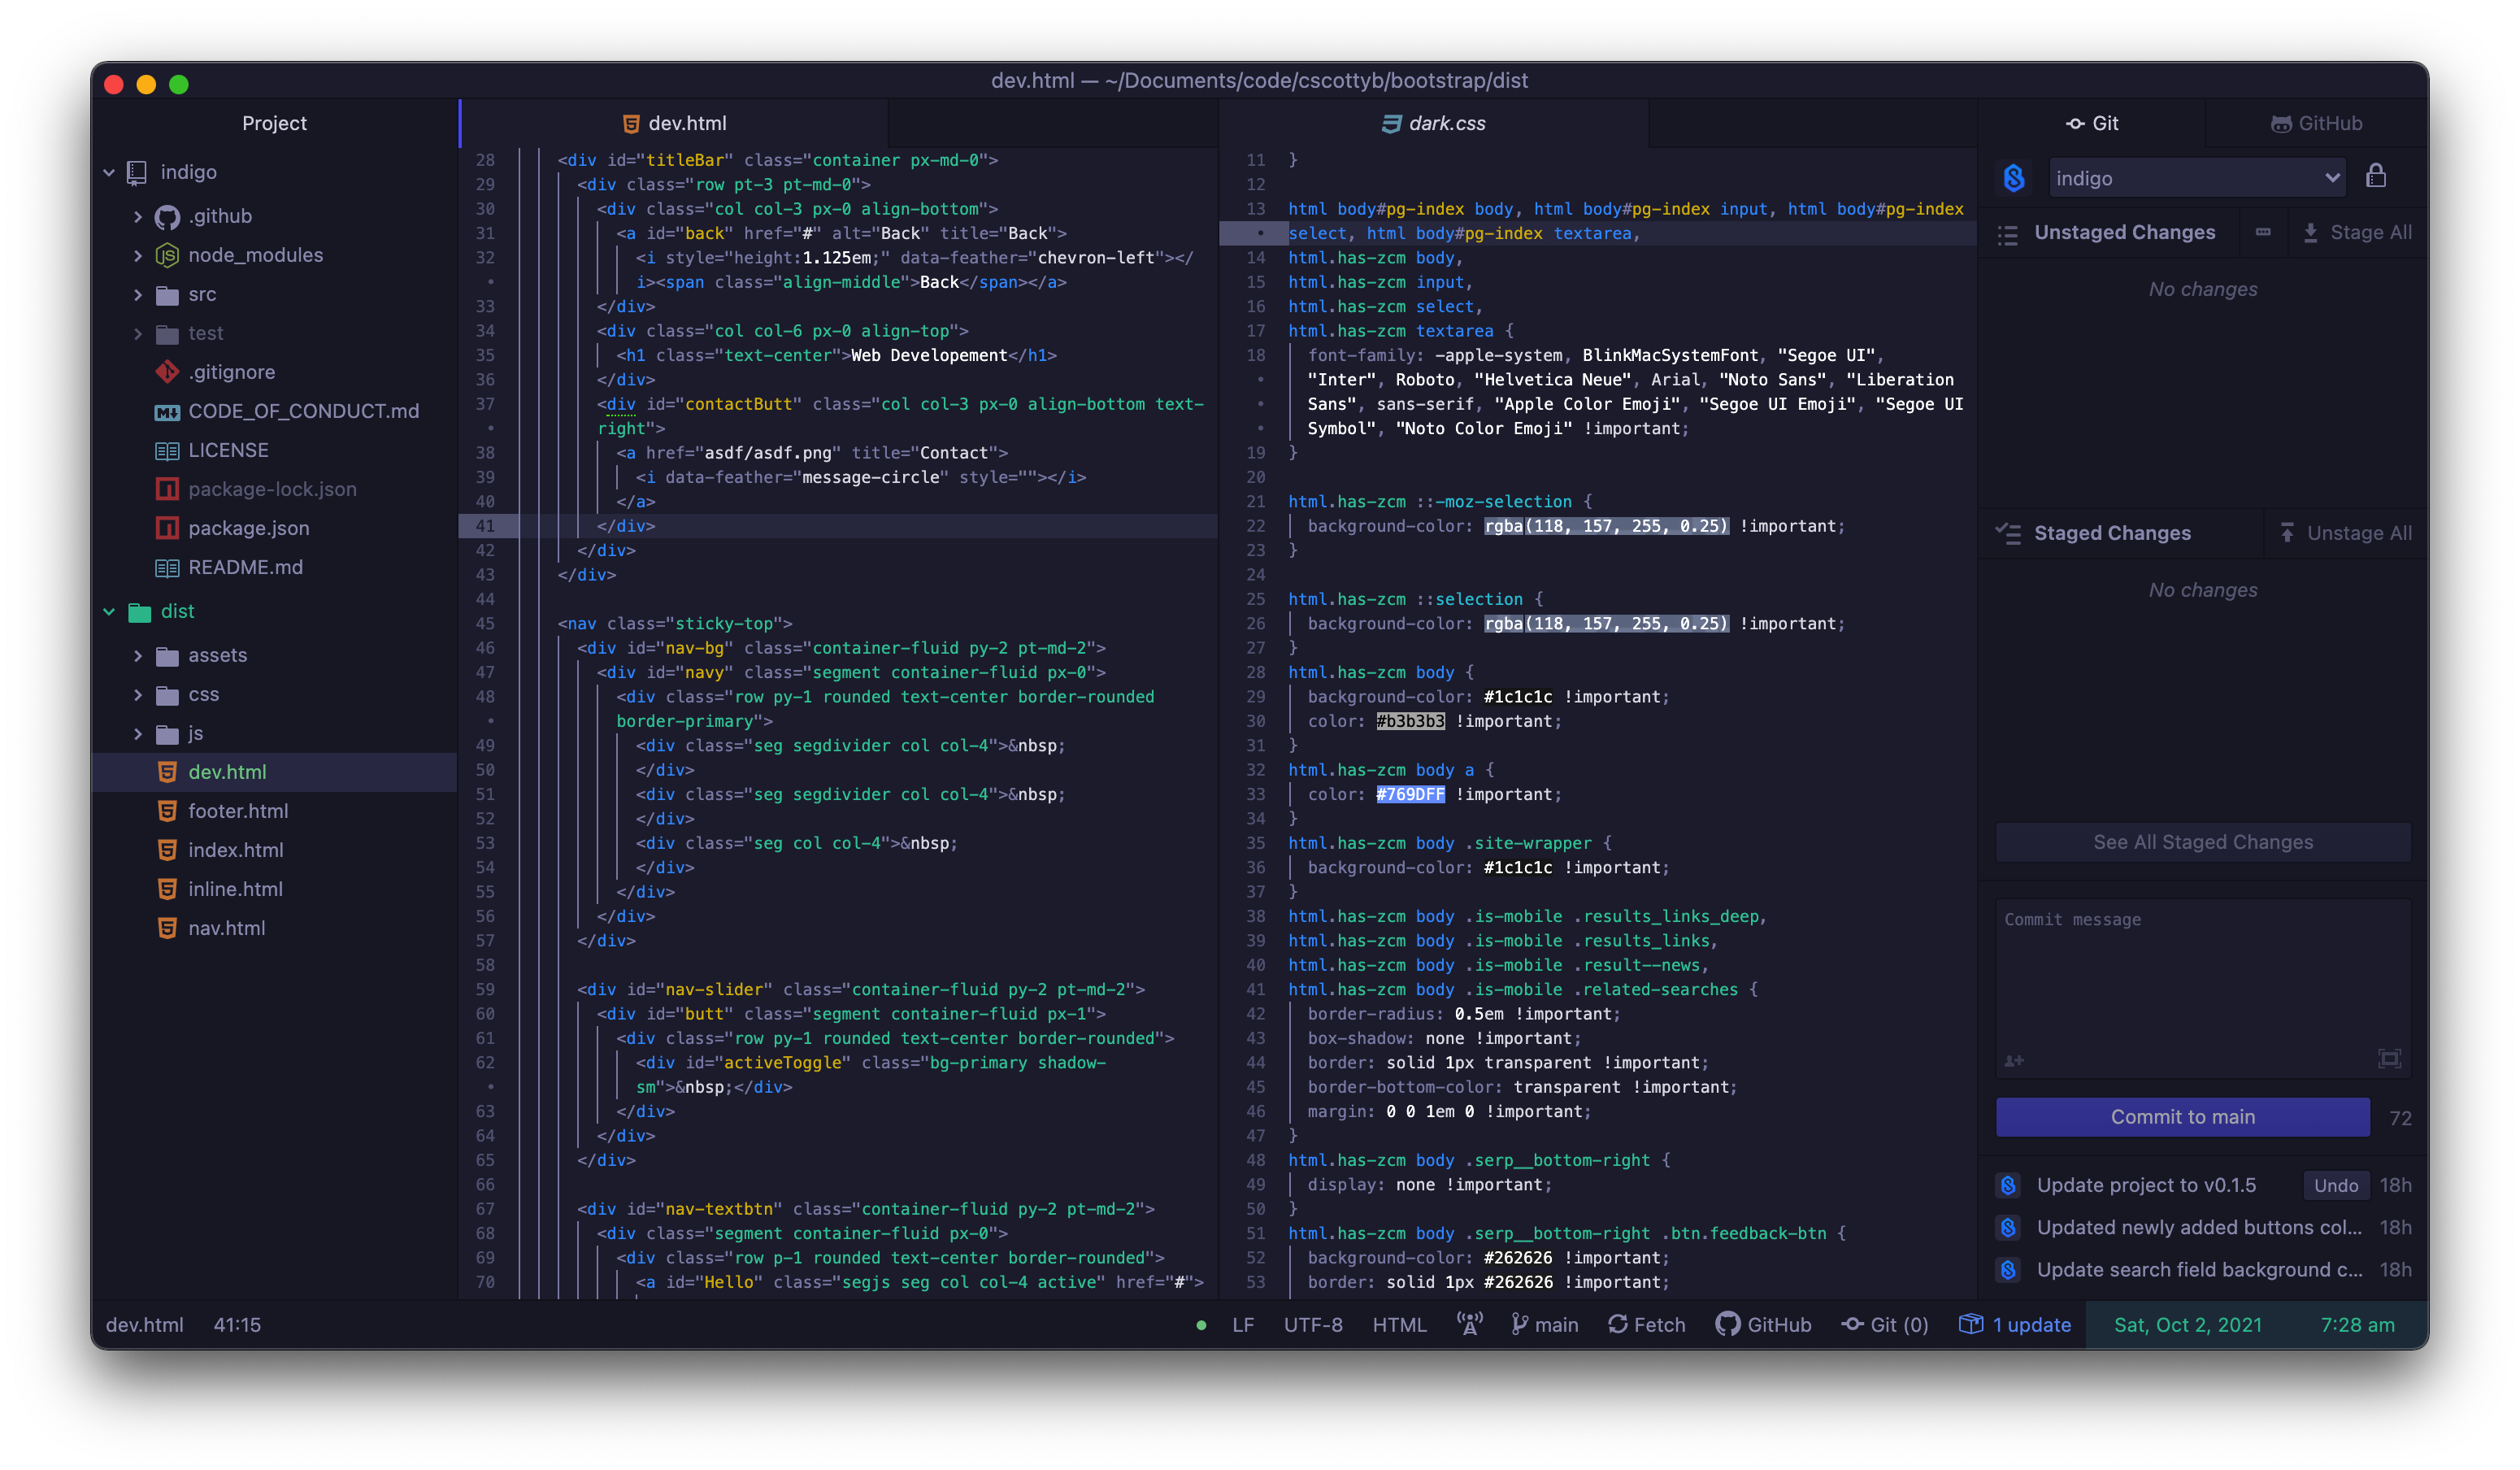Click the unstaged changes more-options toggle
Viewport: 2520px width, 1470px height.
click(2263, 232)
